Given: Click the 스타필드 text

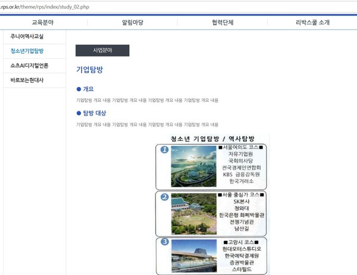Looking at the screenshot, I should (242, 269).
